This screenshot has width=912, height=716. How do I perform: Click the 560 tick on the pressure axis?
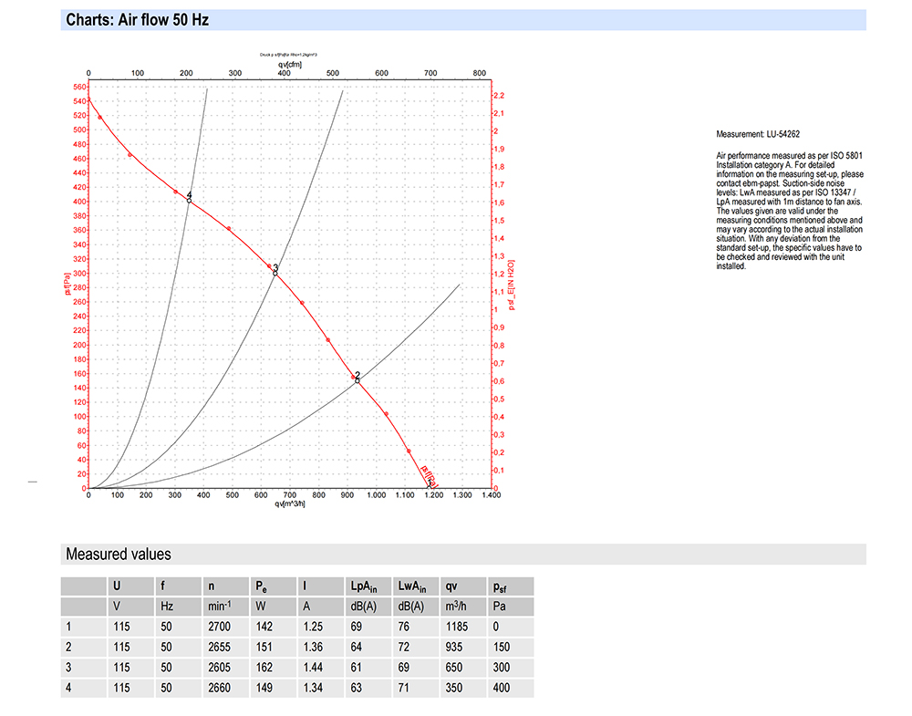(78, 88)
